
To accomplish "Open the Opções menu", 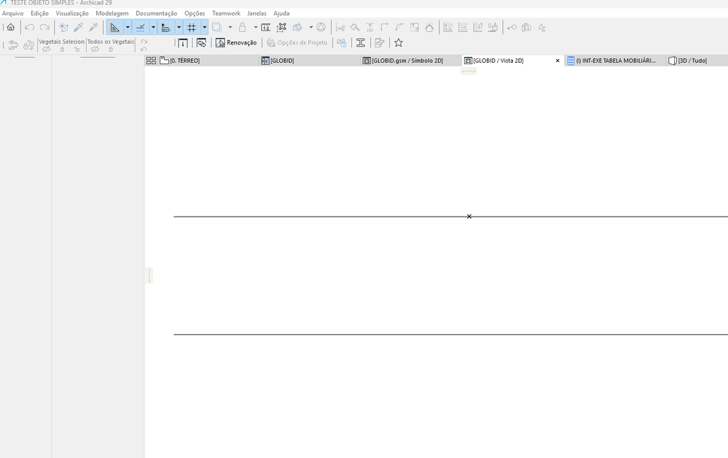I will point(195,13).
